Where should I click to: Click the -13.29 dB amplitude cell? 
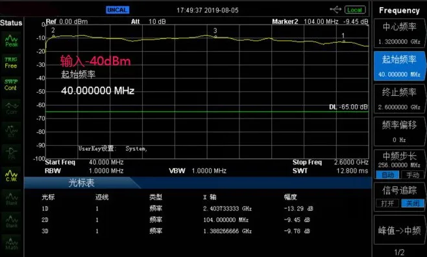point(299,208)
